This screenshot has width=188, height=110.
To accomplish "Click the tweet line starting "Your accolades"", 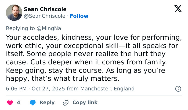I will 92,37.
